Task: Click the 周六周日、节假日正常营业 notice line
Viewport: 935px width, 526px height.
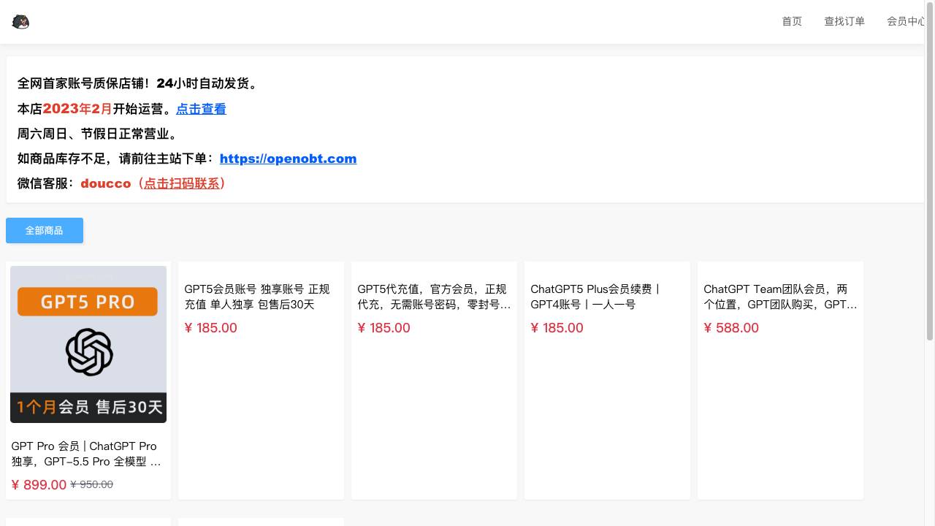Action: coord(98,134)
